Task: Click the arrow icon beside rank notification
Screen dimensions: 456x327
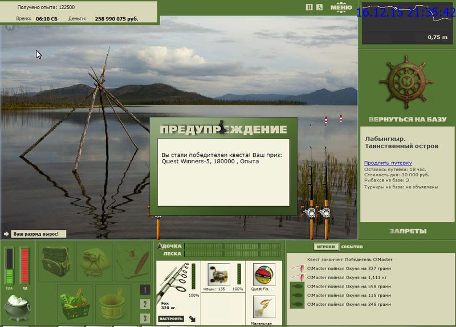Action: coord(6,234)
